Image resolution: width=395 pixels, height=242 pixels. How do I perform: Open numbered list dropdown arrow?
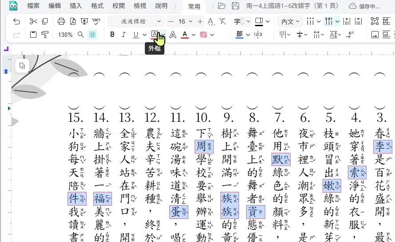pyautogui.click(x=337, y=22)
